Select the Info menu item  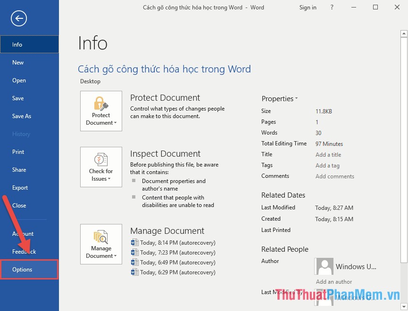29,44
